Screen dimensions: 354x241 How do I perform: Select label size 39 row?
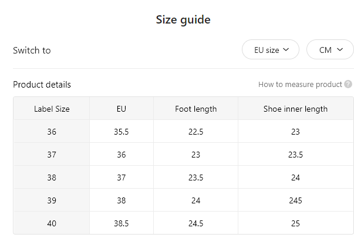pos(183,200)
